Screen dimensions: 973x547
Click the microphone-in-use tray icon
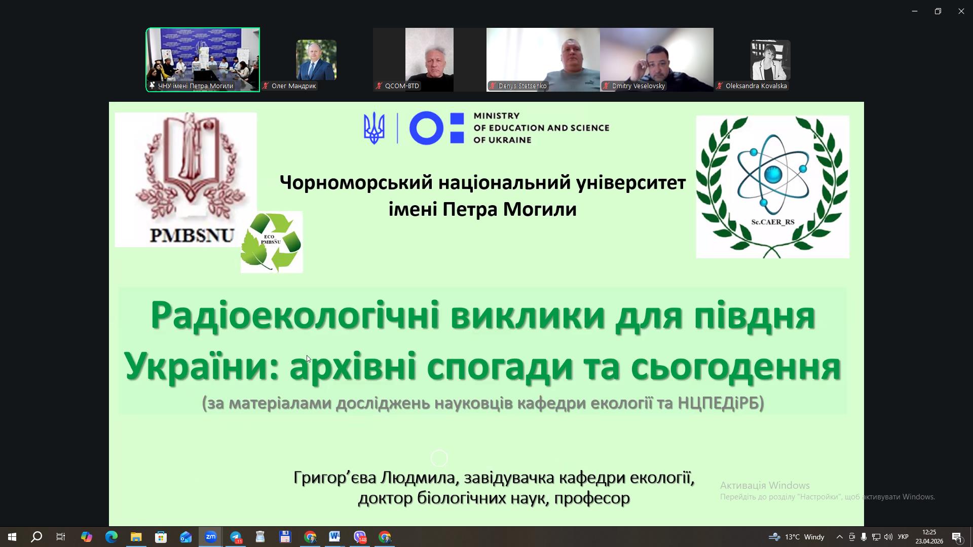click(x=864, y=537)
